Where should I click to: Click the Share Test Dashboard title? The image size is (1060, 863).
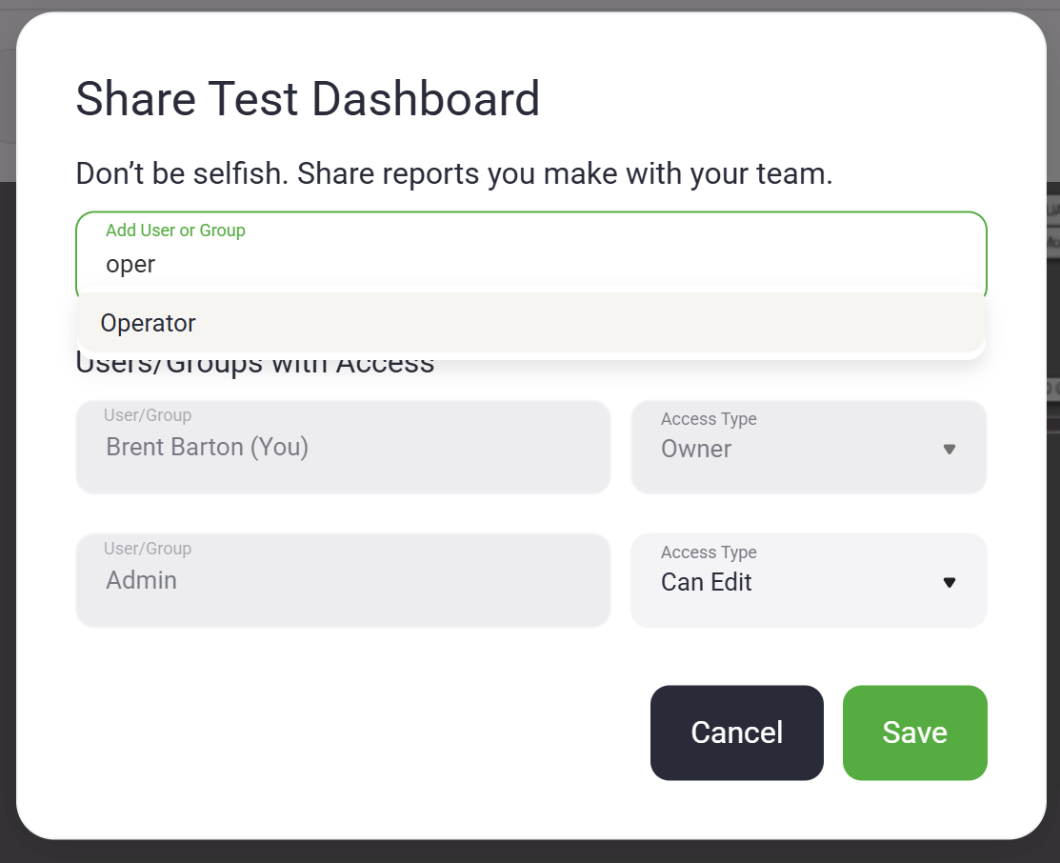tap(308, 99)
